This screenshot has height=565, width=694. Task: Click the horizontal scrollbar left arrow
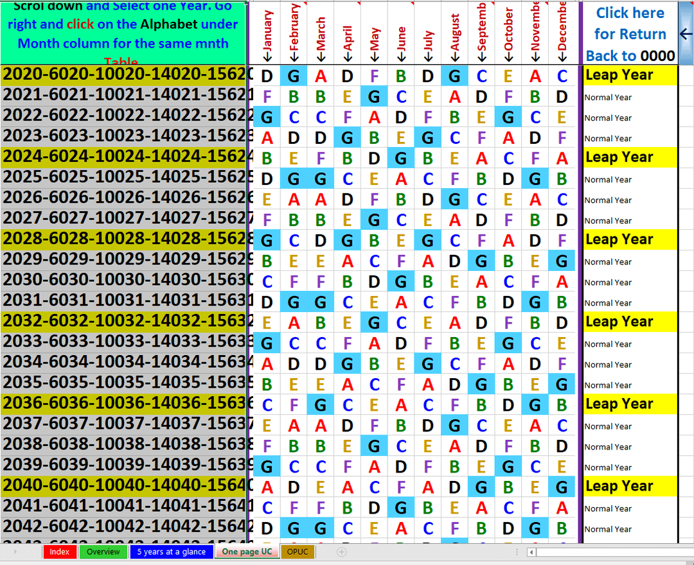coord(531,552)
